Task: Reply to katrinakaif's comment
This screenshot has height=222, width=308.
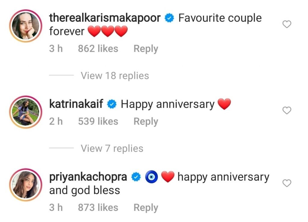Action: coord(146,122)
